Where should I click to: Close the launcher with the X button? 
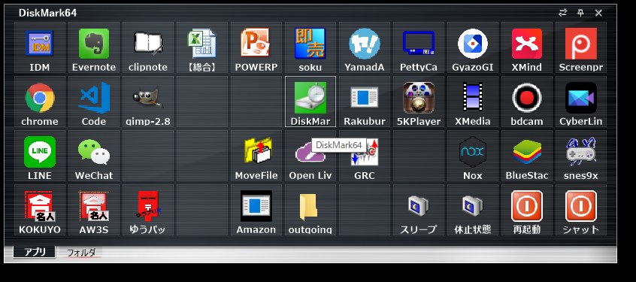click(598, 13)
